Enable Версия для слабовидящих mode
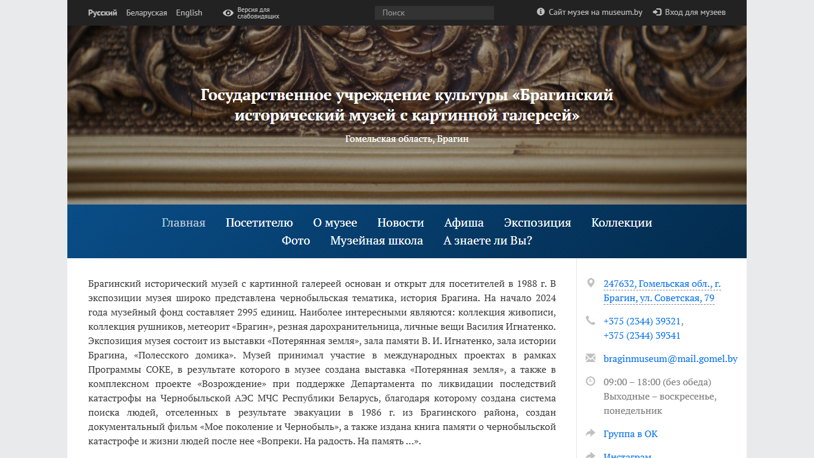814x458 pixels. [x=258, y=13]
